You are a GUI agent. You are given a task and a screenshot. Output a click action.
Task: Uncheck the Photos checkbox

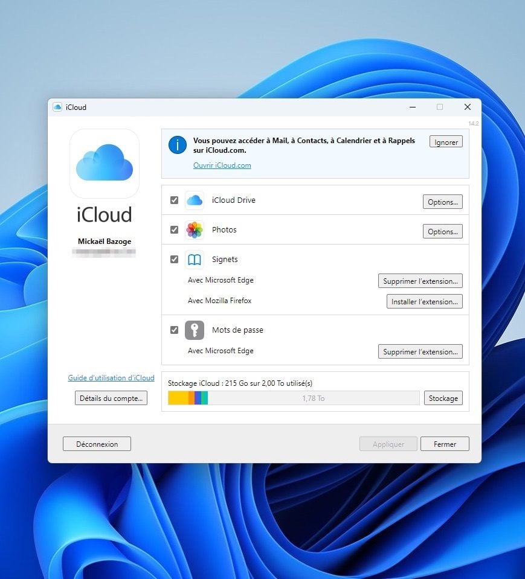pyautogui.click(x=175, y=229)
